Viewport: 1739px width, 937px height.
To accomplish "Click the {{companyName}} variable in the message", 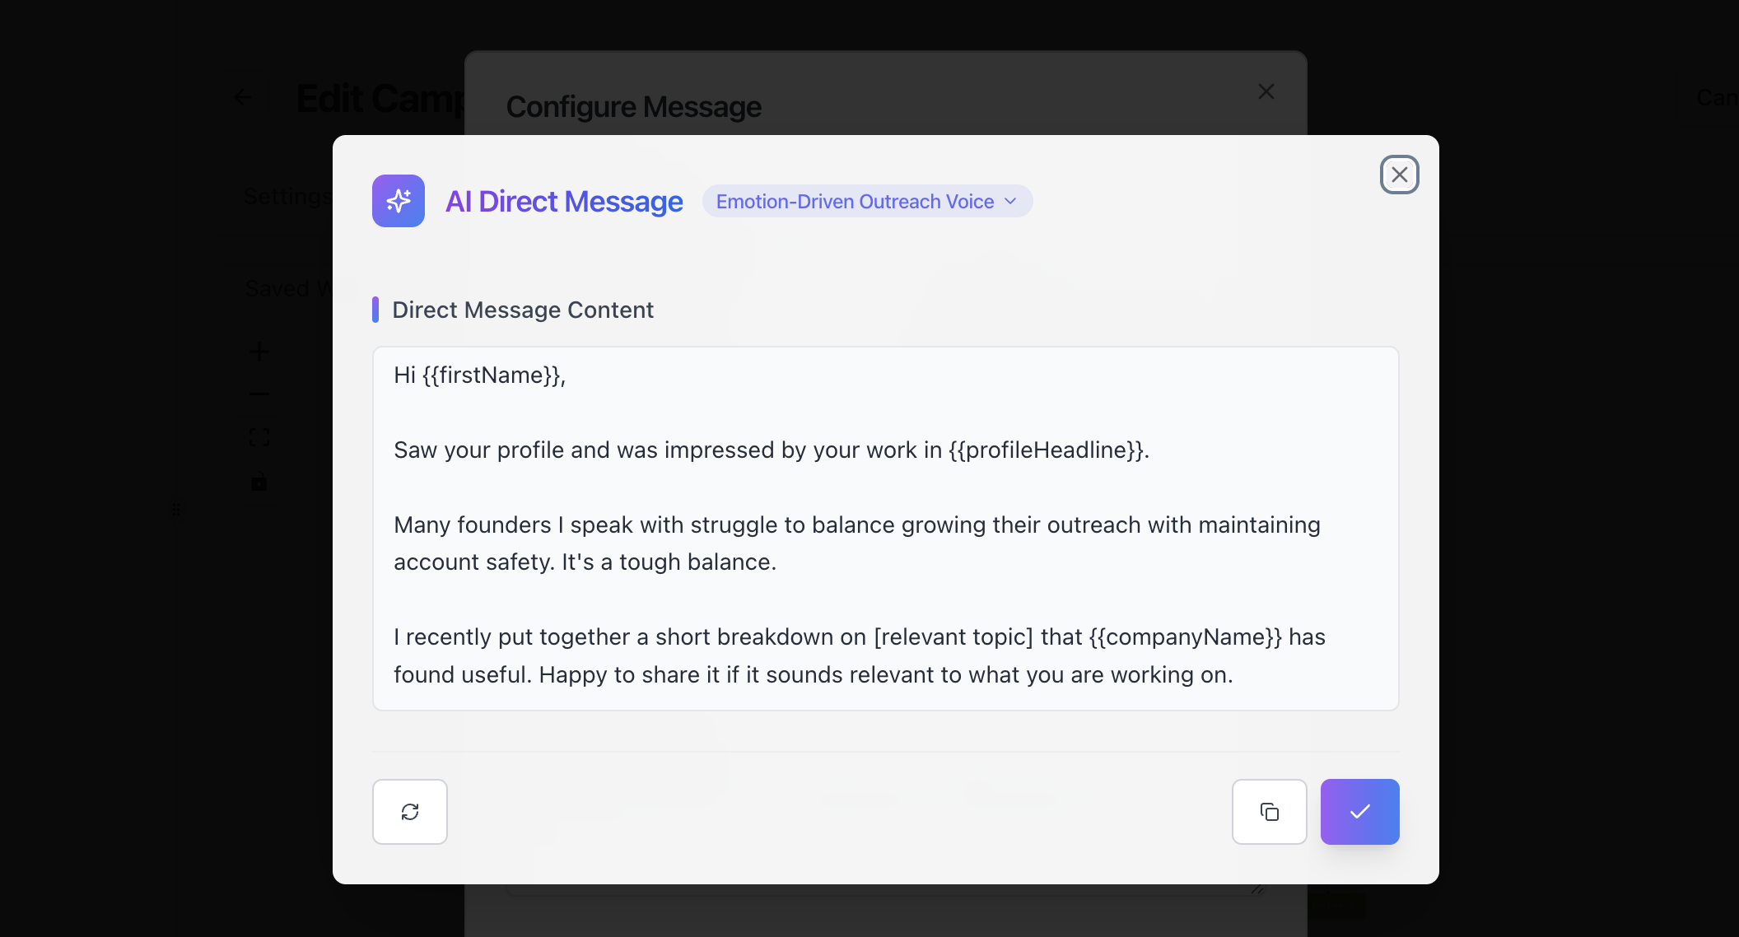I will (1185, 637).
